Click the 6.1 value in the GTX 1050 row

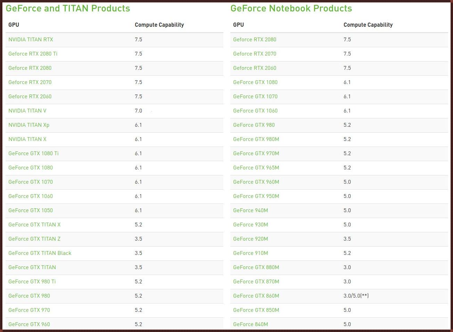pos(138,210)
